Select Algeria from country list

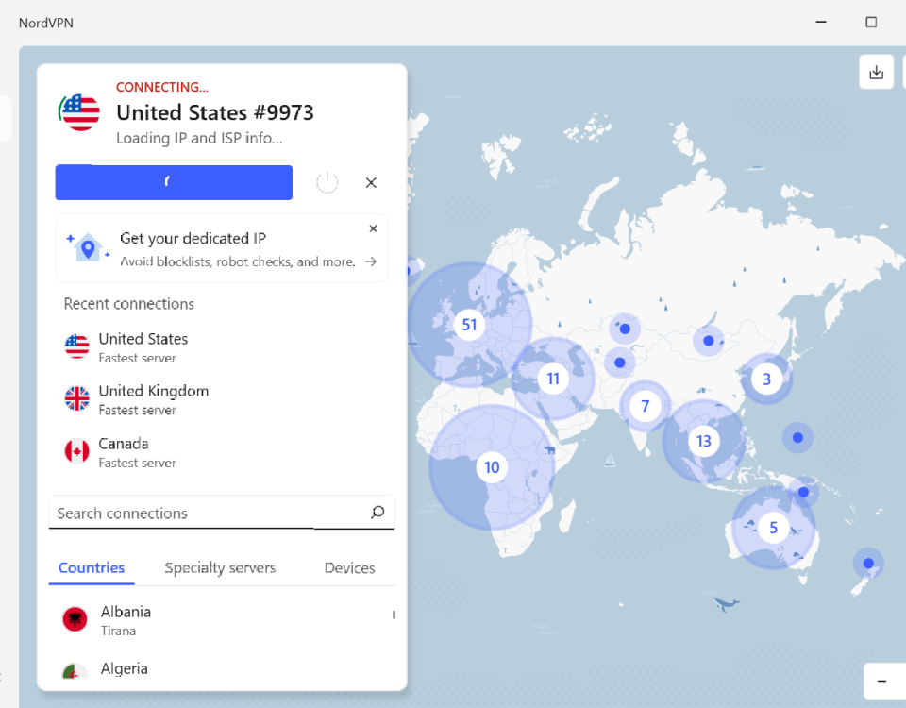click(x=124, y=669)
